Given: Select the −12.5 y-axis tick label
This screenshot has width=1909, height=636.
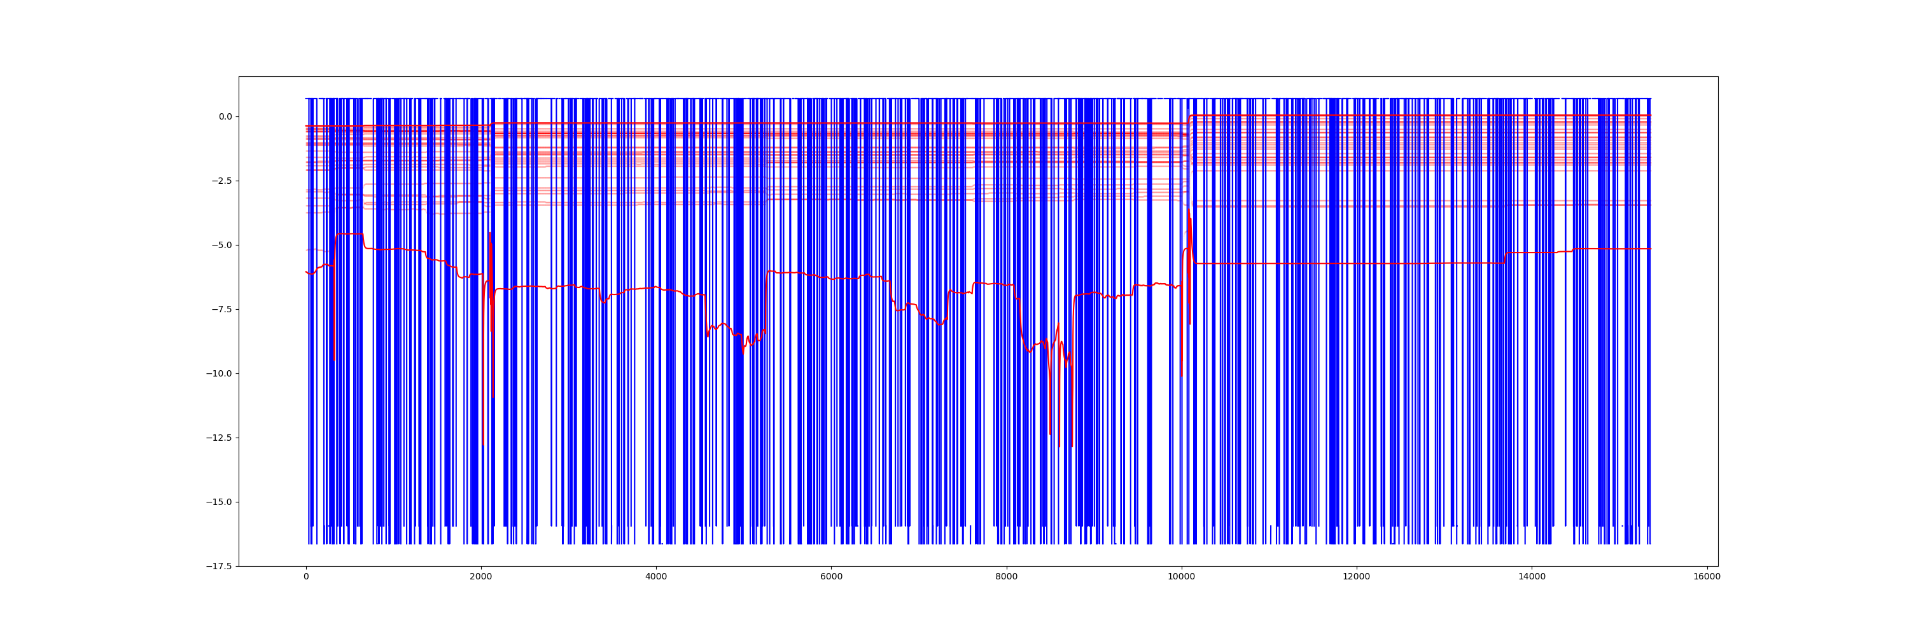Looking at the screenshot, I should [x=219, y=438].
